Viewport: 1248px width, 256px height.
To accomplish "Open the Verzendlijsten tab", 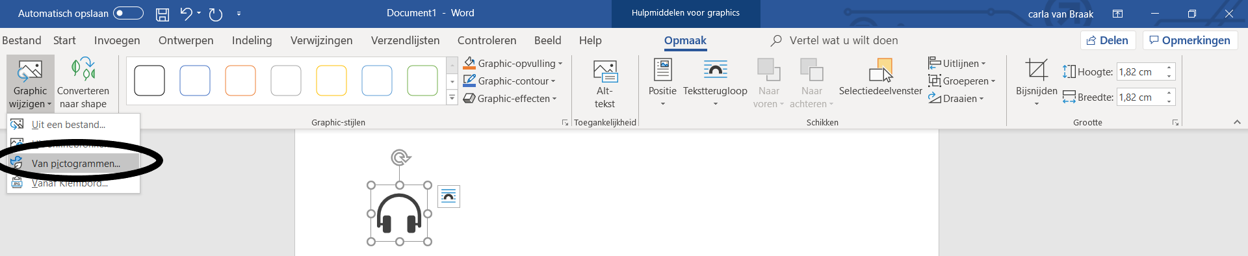I will pos(406,40).
